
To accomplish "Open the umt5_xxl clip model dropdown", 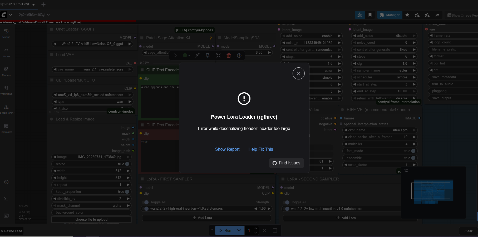I will pos(92,95).
